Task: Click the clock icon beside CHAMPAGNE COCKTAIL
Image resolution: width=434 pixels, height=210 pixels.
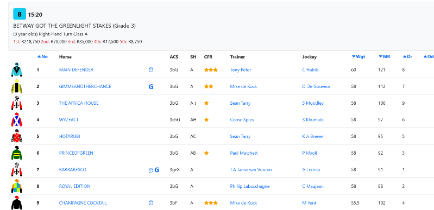Action: click(x=151, y=203)
